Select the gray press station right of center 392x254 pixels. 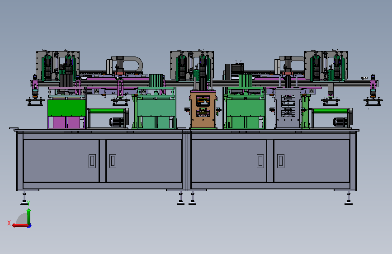pos(288,108)
